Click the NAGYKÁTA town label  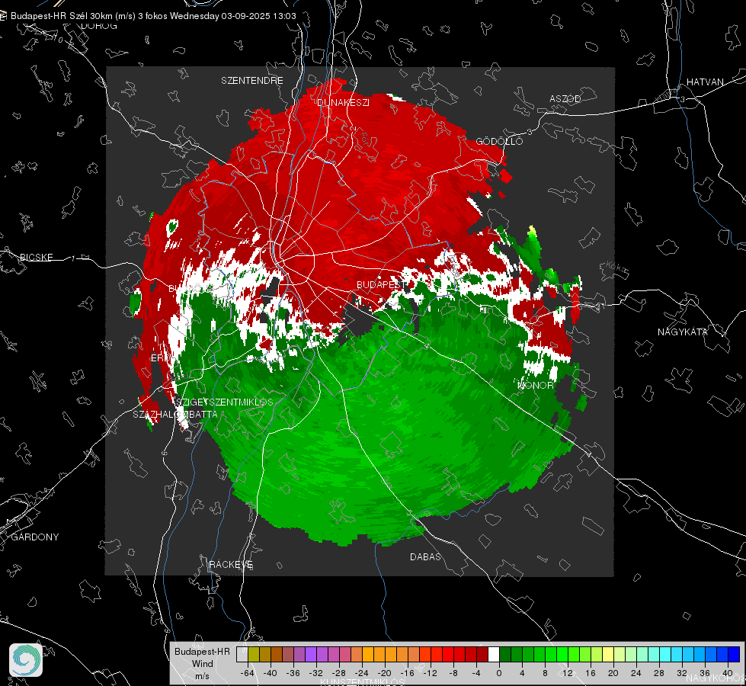click(683, 332)
